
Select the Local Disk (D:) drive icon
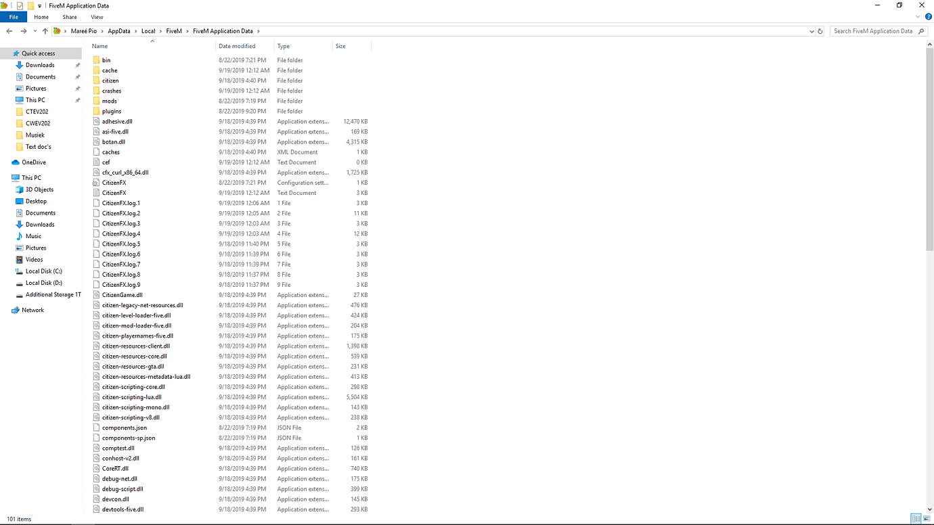point(20,283)
